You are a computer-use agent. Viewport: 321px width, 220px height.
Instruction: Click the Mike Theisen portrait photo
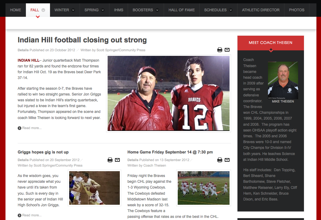pos(283,81)
